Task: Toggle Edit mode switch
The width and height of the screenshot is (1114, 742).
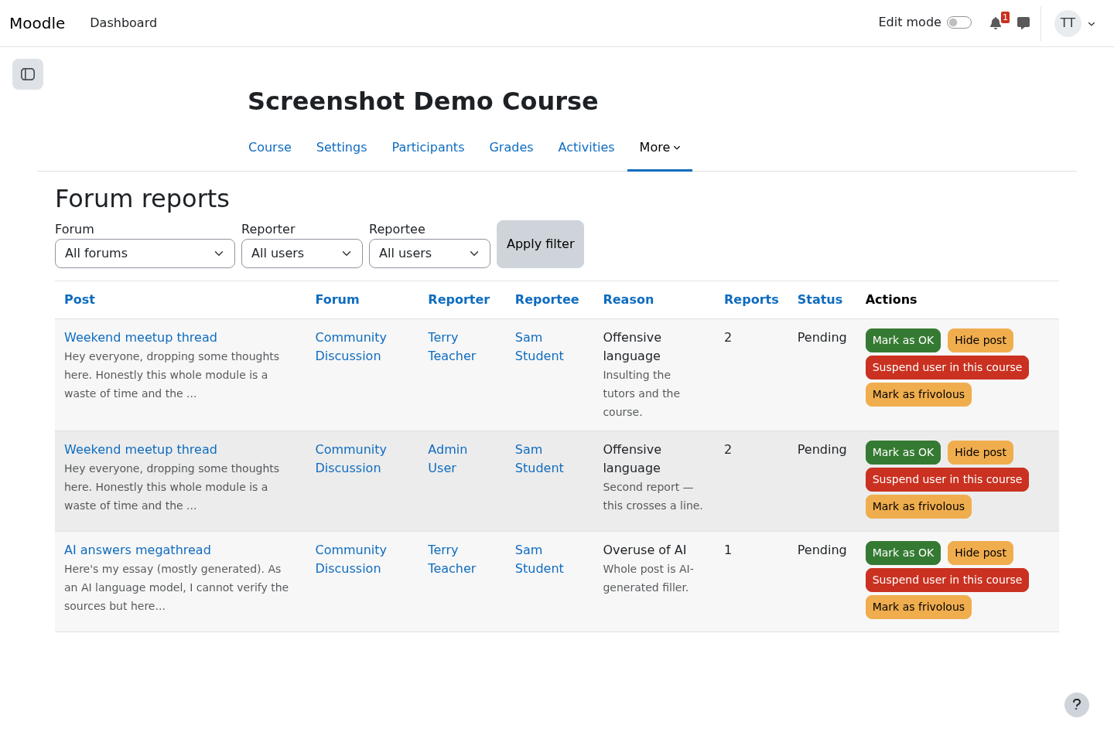Action: point(959,22)
